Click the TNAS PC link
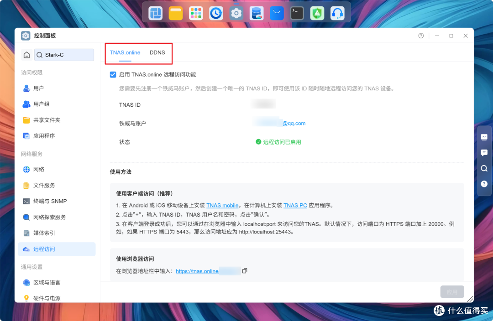Image resolution: width=493 pixels, height=321 pixels. tap(295, 206)
